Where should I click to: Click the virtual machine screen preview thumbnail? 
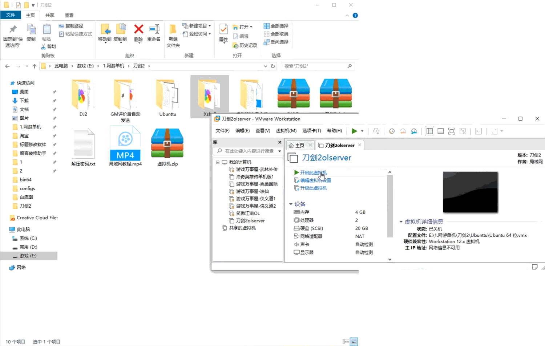471,192
